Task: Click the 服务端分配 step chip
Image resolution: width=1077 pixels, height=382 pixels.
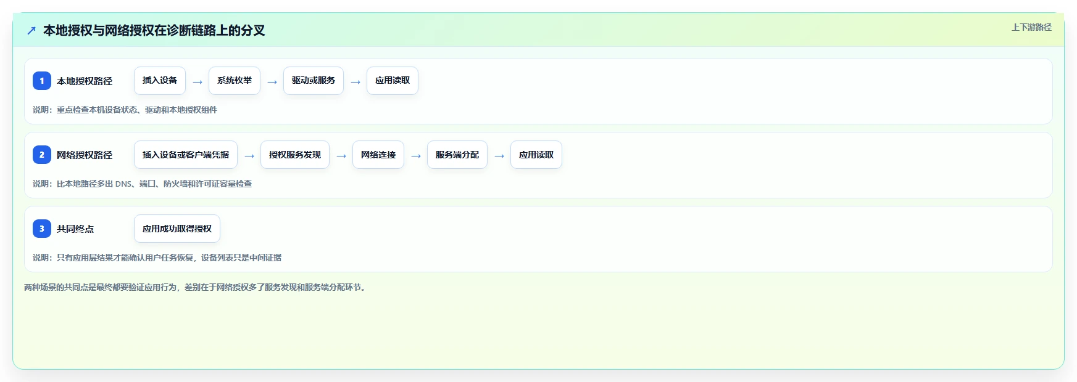Action: [457, 155]
